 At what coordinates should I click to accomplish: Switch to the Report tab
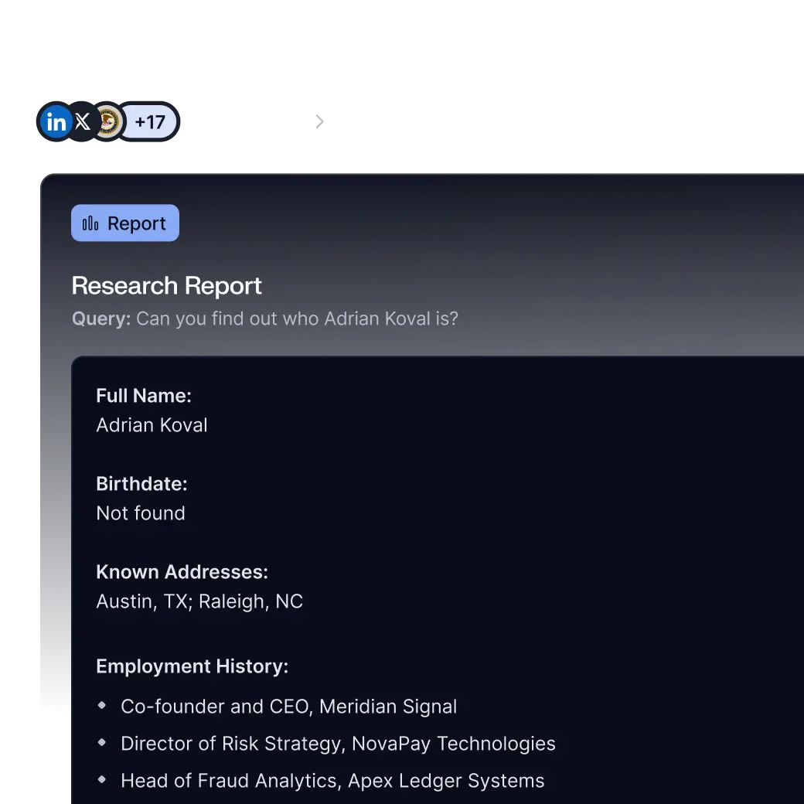pyautogui.click(x=124, y=223)
